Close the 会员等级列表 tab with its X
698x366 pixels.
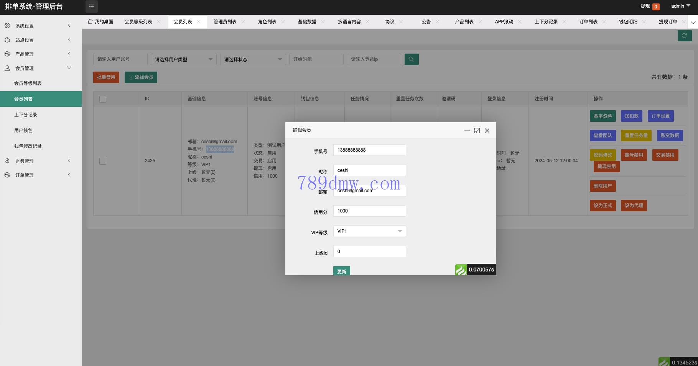(159, 22)
